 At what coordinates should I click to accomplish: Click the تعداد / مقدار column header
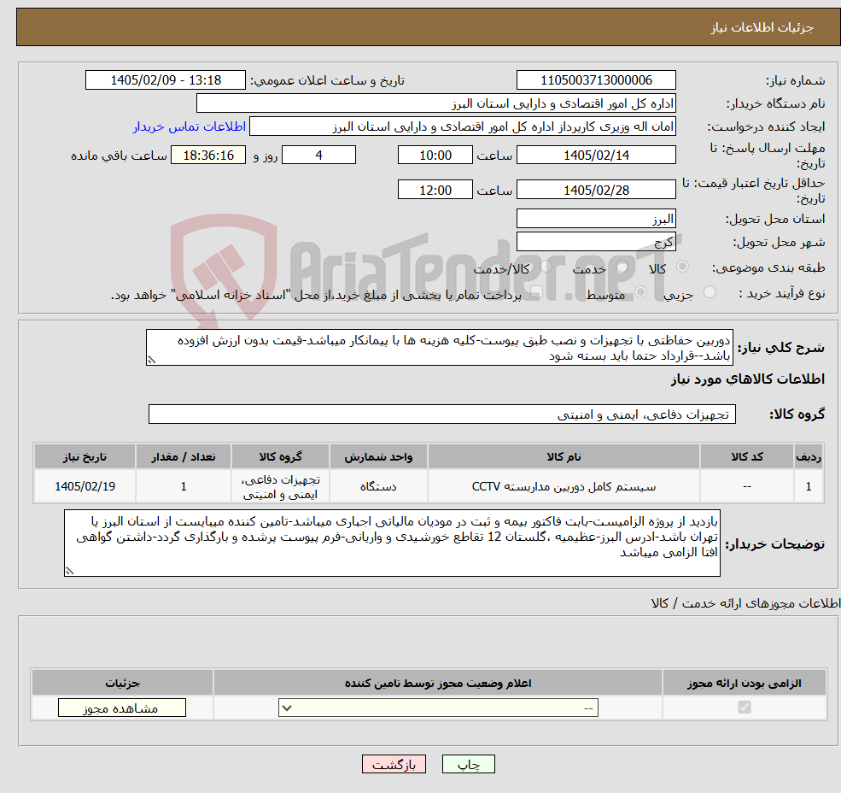tap(184, 457)
